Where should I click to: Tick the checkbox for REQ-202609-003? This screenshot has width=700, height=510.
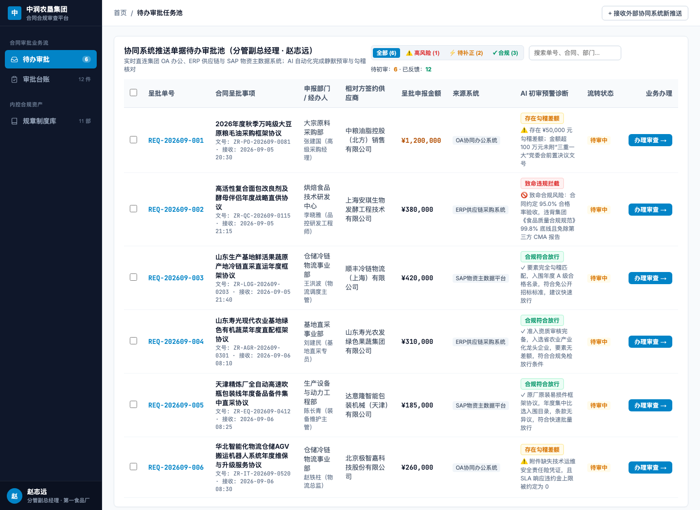[134, 277]
